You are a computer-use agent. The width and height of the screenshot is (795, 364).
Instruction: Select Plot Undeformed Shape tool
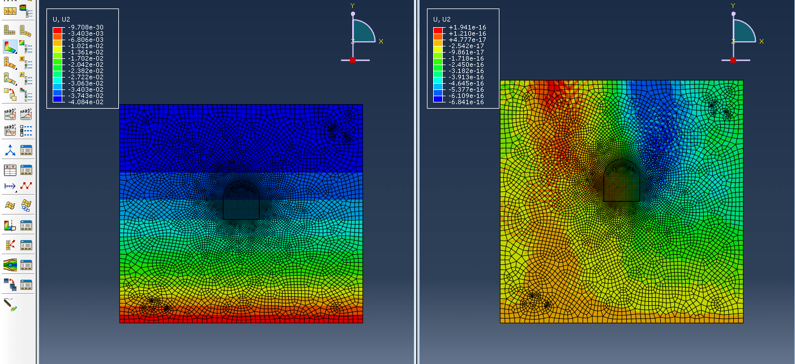(x=10, y=30)
